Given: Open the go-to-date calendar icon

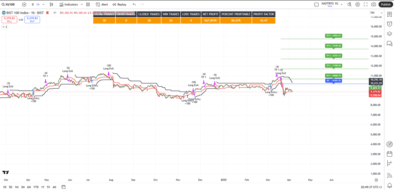Looking at the screenshot, I should pos(63,187).
